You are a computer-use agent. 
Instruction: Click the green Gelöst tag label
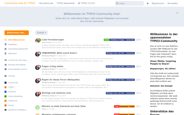click(107, 40)
